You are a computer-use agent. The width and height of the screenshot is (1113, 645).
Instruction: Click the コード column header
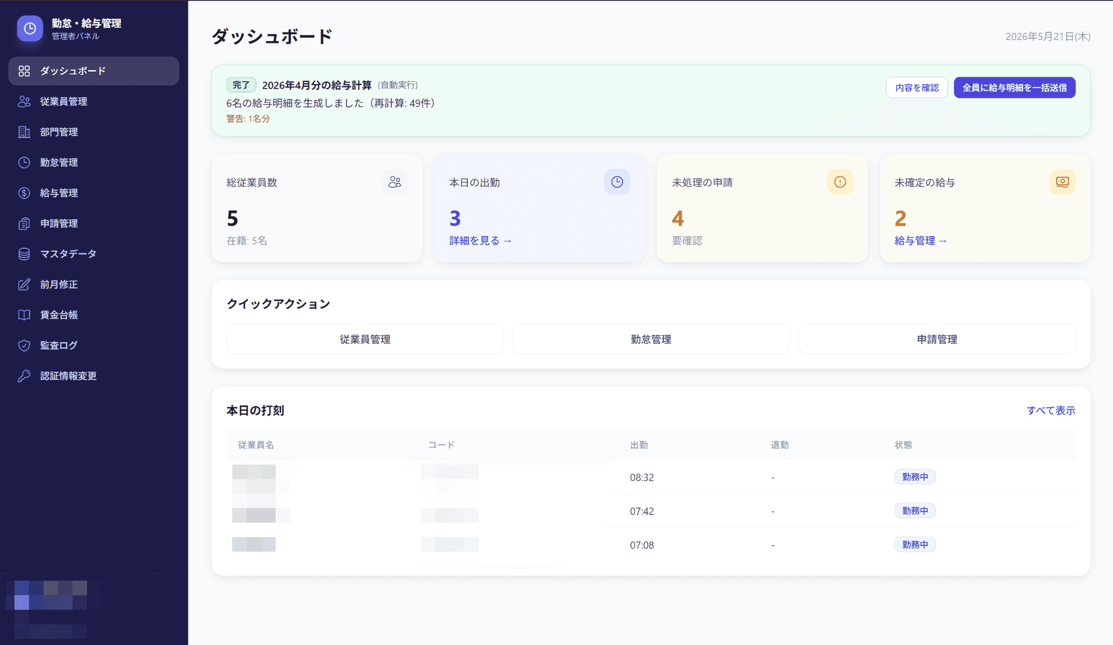(x=441, y=445)
